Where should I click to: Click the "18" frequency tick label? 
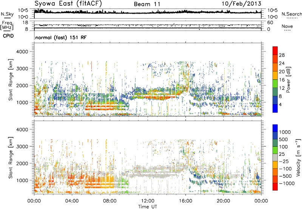[25, 23]
